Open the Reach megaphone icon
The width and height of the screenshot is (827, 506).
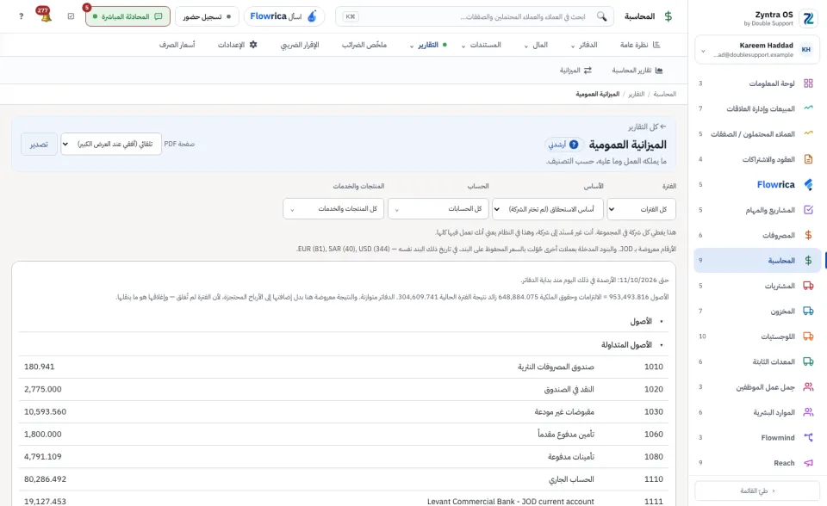[x=808, y=463]
